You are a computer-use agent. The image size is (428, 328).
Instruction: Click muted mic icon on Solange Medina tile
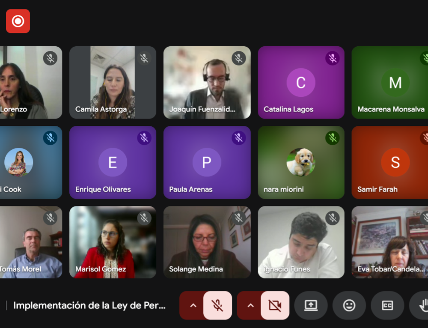click(x=238, y=218)
